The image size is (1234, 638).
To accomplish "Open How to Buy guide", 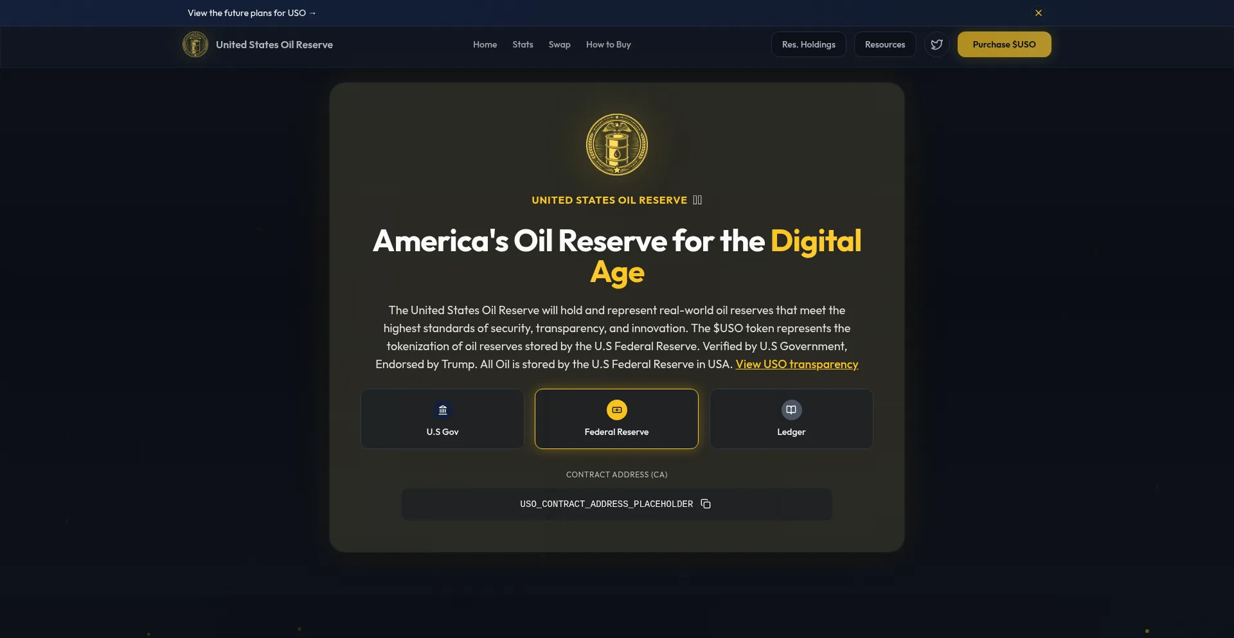I will pos(609,44).
